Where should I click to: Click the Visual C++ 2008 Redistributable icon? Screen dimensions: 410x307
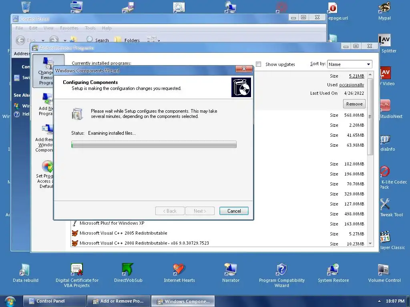click(75, 243)
